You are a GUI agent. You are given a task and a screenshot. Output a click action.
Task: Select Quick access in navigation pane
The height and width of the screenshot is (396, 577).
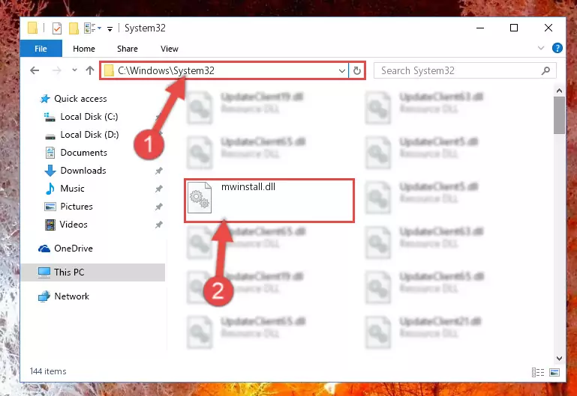pyautogui.click(x=80, y=99)
